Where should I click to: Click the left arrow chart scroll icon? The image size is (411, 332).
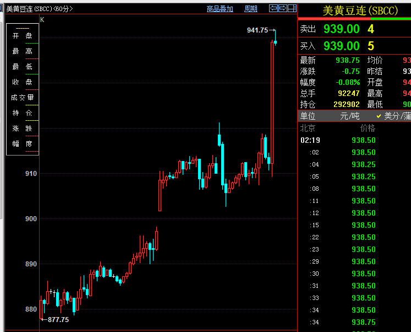273,8
